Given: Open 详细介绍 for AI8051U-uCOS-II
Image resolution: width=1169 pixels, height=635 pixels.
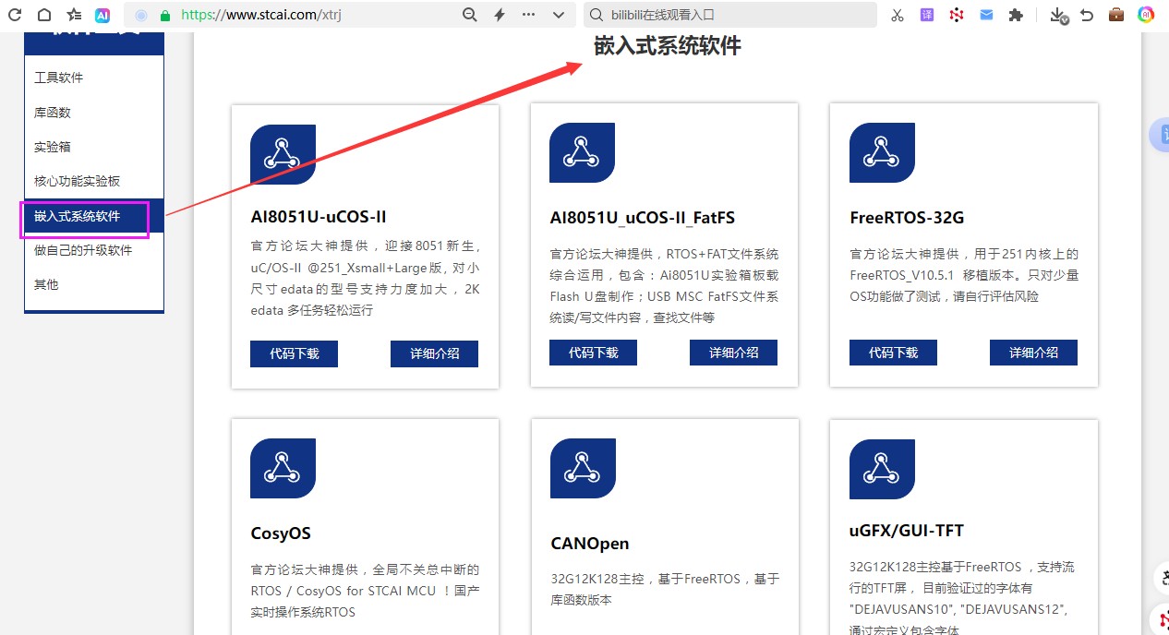Looking at the screenshot, I should click(434, 353).
